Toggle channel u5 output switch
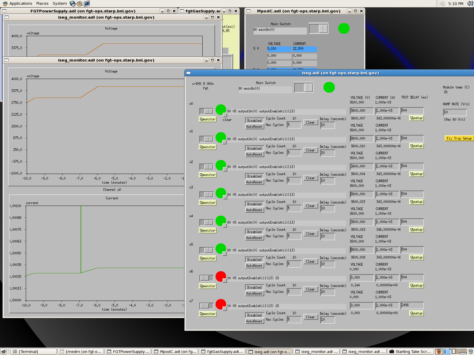474x355 pixels. 206,250
